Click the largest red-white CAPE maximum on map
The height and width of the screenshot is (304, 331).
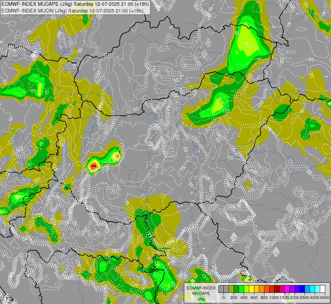coord(94,166)
